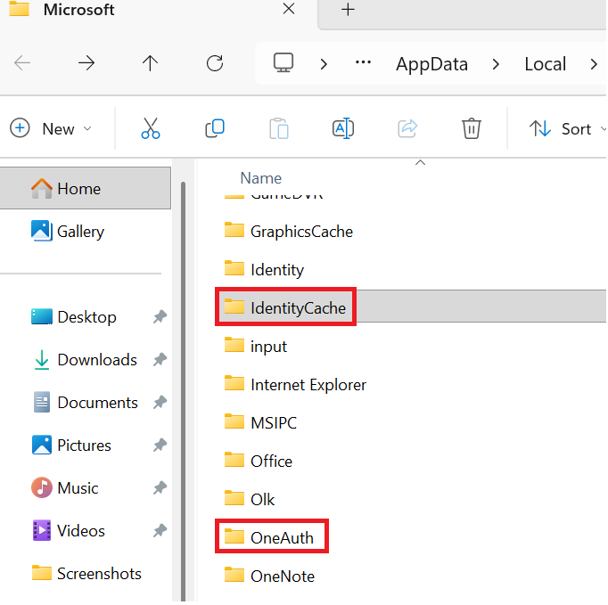Screen dimensions: 608x605
Task: Open the Sort options menu
Action: click(567, 128)
